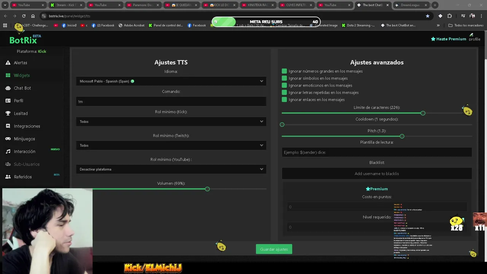Open the Rol mínimo (Twitch) dropdown
Viewport: 487px width, 274px height.
point(171,145)
